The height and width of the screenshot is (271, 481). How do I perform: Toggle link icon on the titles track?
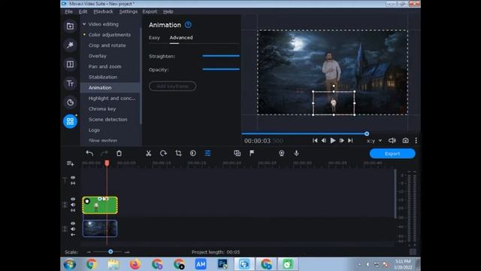pyautogui.click(x=73, y=183)
